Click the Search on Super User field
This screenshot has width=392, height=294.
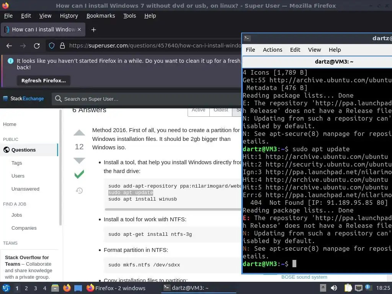click(146, 99)
